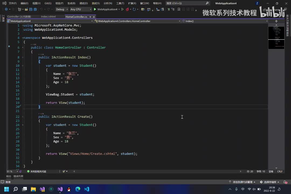Collapse the Create method on line 22
This screenshot has height=194, width=291.
(23, 117)
